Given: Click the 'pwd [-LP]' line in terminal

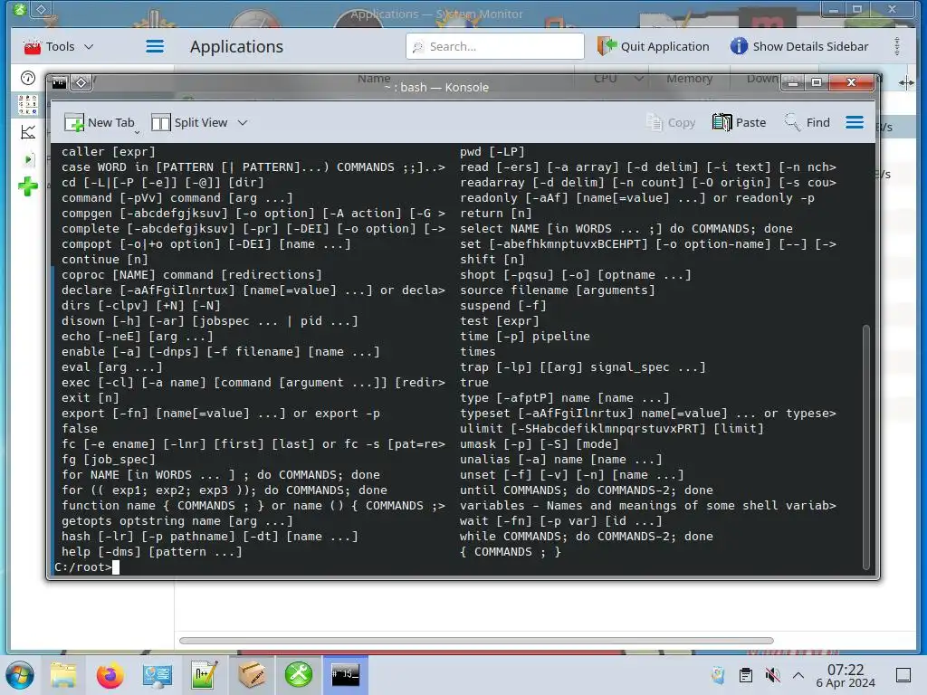Looking at the screenshot, I should point(492,152).
